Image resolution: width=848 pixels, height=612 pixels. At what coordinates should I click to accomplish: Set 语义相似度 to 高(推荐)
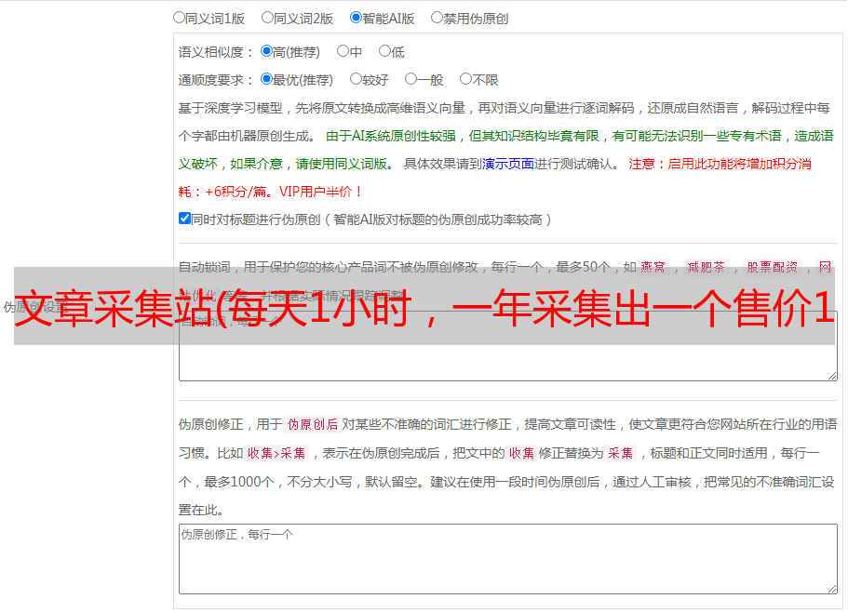coord(266,51)
